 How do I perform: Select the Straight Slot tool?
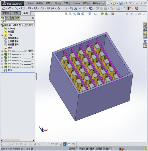tap(29, 8)
